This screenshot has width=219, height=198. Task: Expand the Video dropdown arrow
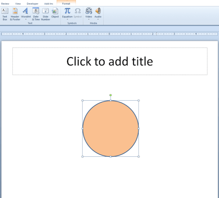tap(89, 20)
